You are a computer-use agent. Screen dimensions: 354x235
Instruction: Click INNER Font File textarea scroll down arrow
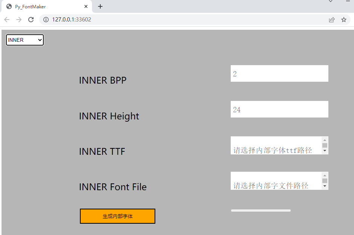point(325,186)
